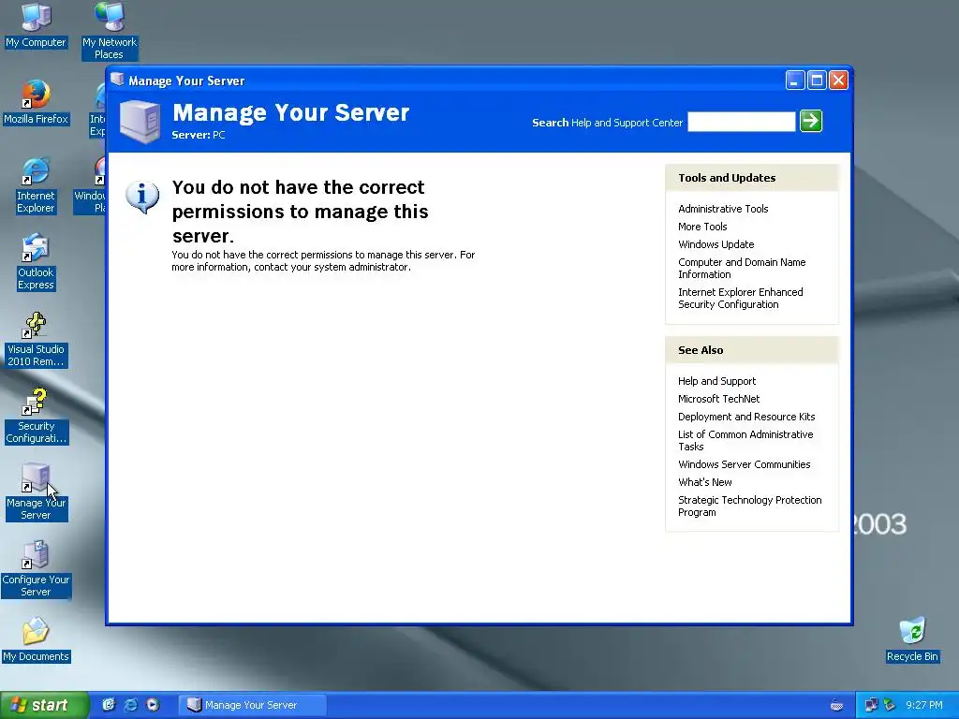Viewport: 959px width, 719px height.
Task: Open the Security Configurati... desktop shortcut
Action: click(36, 417)
